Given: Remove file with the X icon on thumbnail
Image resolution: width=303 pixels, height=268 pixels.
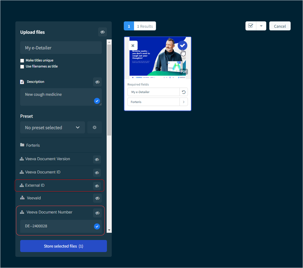Looking at the screenshot, I should click(x=133, y=45).
